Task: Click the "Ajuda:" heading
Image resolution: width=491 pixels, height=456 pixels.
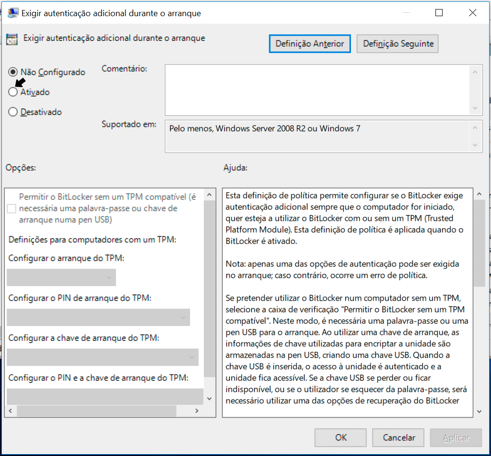Action: [x=236, y=168]
